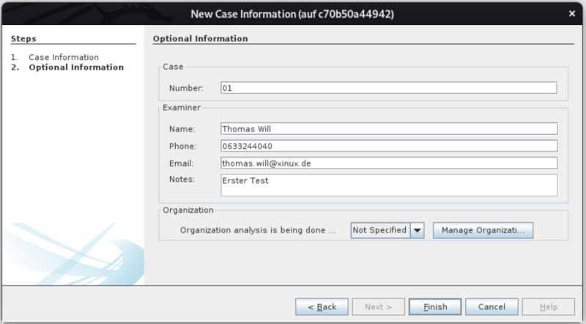Click the Finish button

434,306
